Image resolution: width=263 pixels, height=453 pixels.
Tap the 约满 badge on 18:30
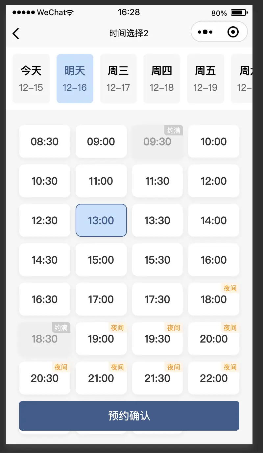61,327
